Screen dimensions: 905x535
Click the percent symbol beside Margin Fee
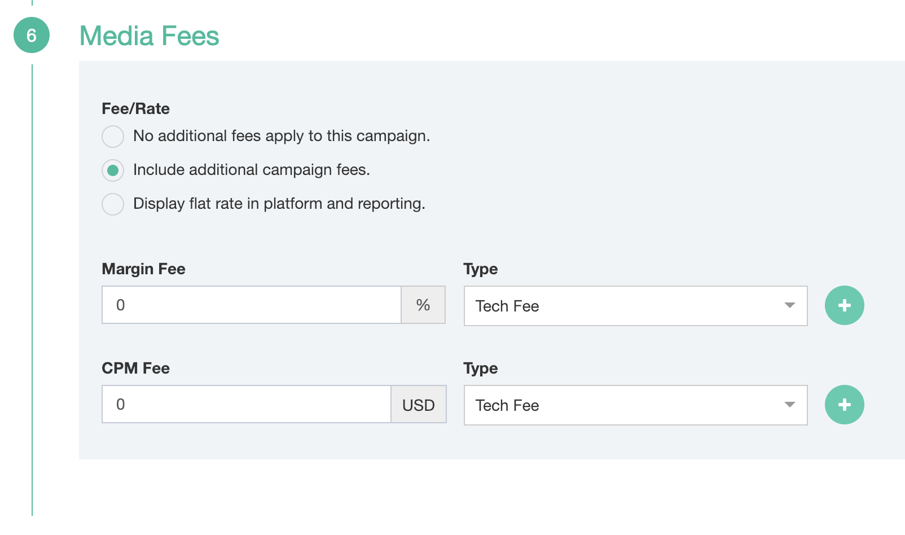(423, 305)
